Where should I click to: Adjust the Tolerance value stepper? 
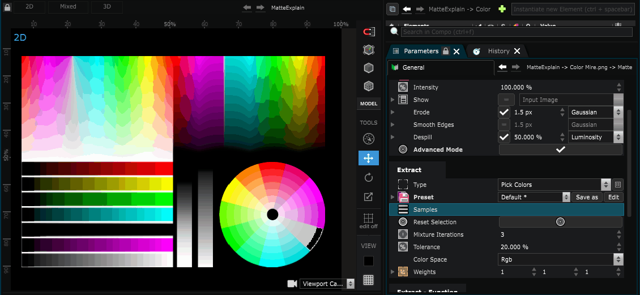point(619,247)
